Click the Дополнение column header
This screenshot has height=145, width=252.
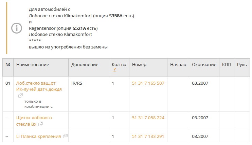(x=85, y=65)
